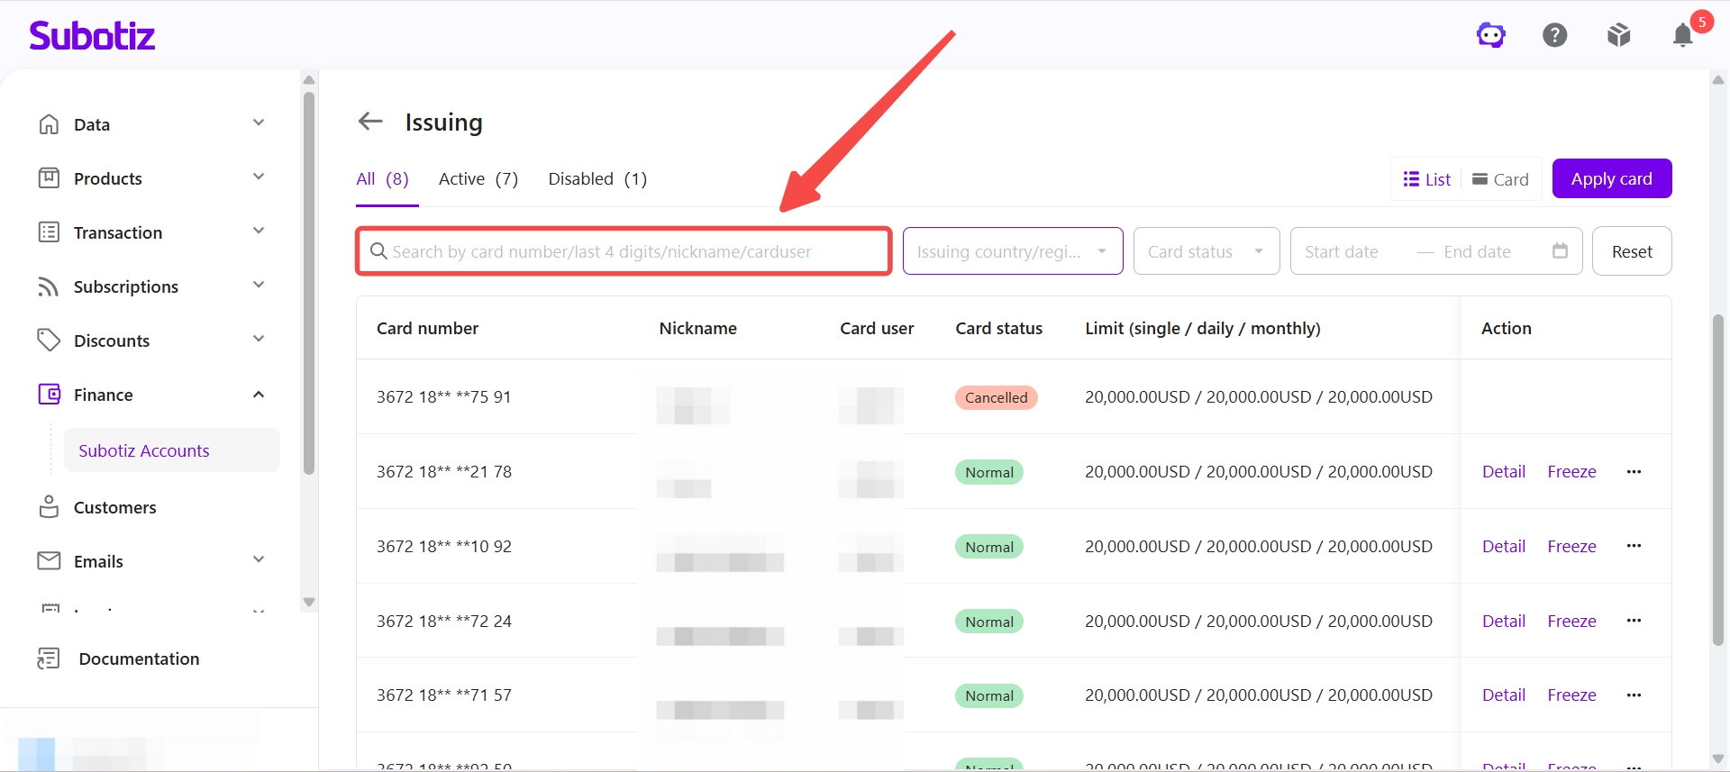Open Detail for card ending 21 78
Viewport: 1730px width, 772px height.
1504,471
